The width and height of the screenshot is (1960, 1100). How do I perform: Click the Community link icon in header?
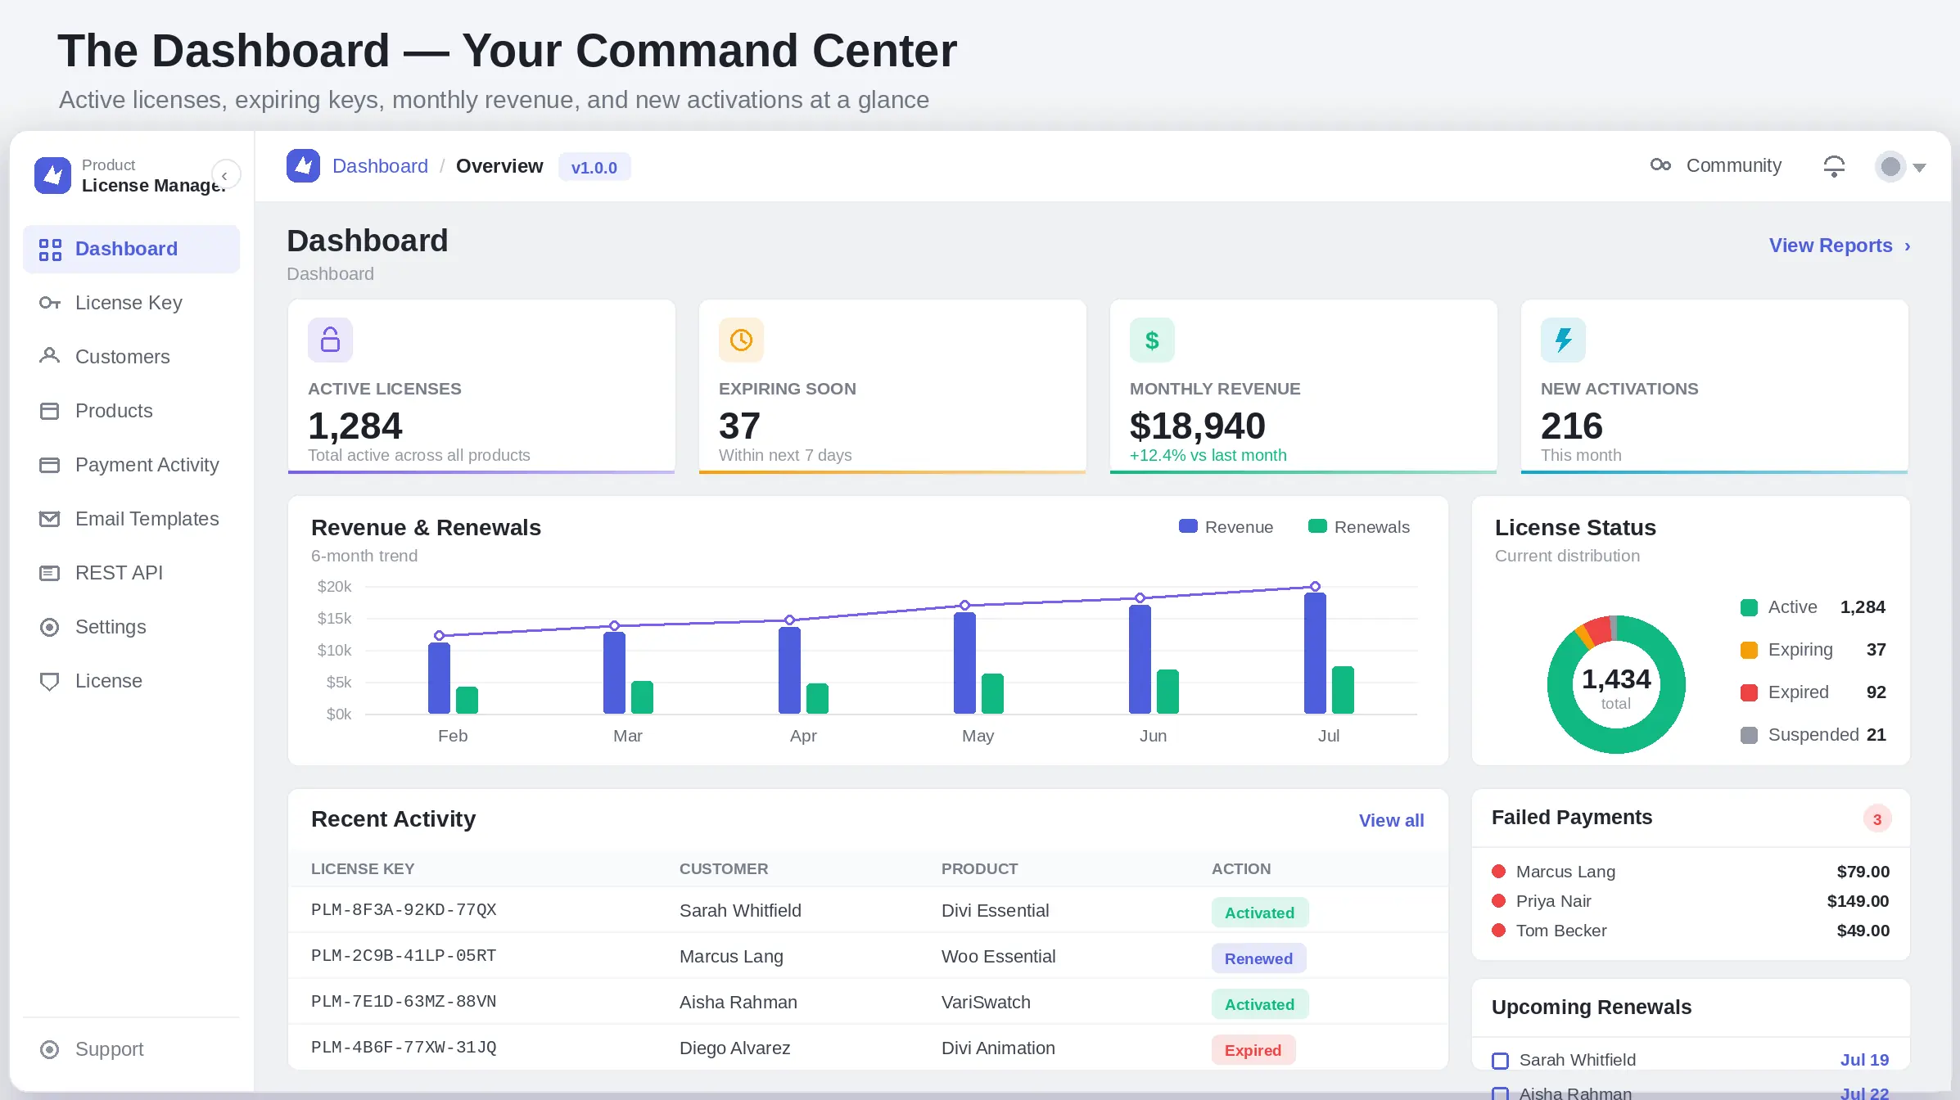pos(1660,165)
